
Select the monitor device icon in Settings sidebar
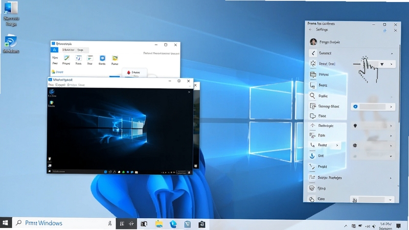click(313, 85)
